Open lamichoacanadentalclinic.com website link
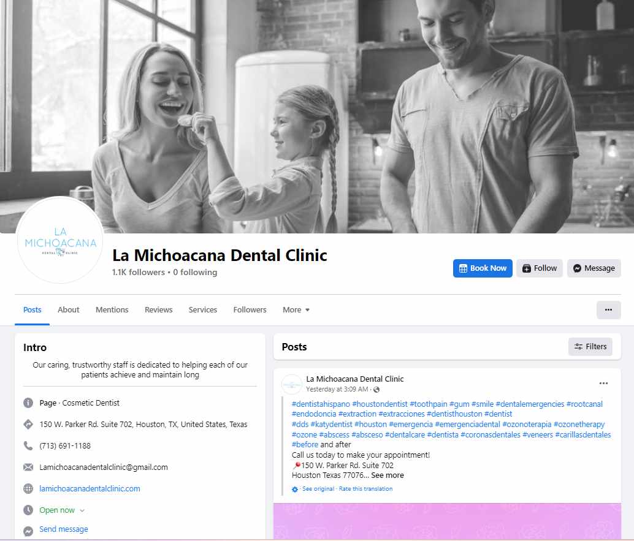 (x=90, y=488)
